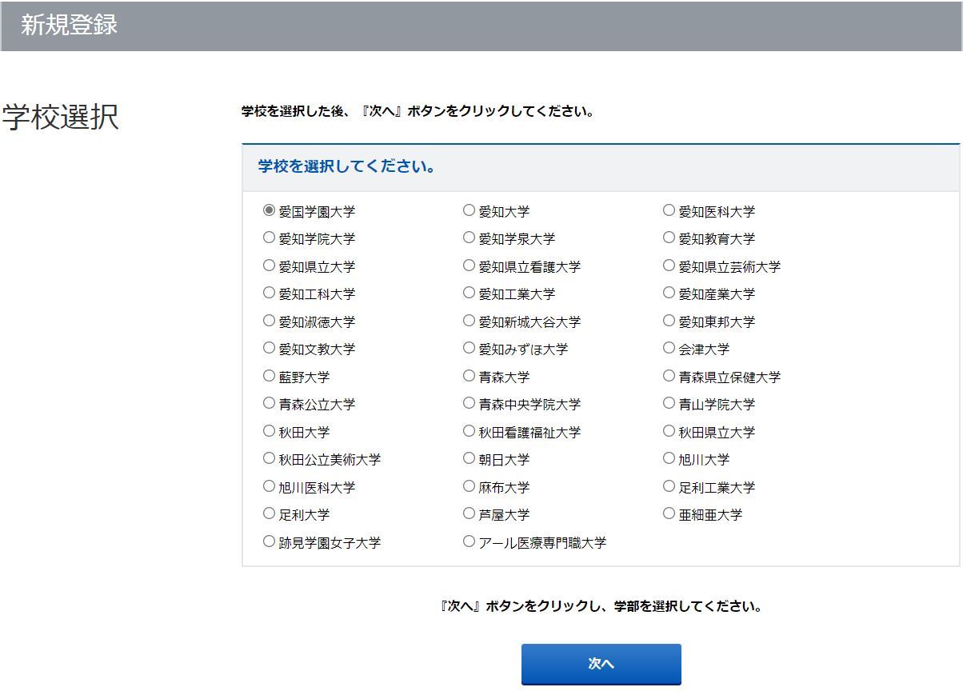Select the 愛知淑徳大学 option
Screen dimensions: 963x699
pyautogui.click(x=269, y=321)
